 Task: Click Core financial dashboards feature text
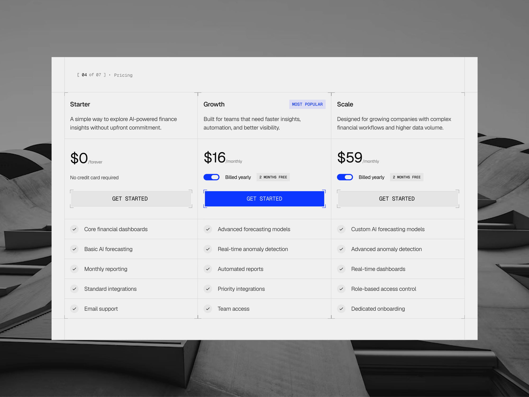pyautogui.click(x=116, y=229)
